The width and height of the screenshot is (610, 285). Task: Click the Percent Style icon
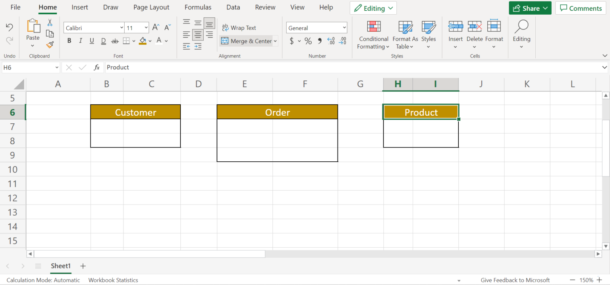(308, 41)
